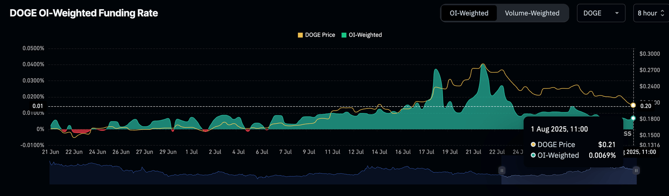Click the $0.2700 price axis label
Image resolution: width=669 pixels, height=196 pixels.
point(650,70)
